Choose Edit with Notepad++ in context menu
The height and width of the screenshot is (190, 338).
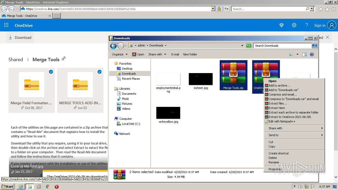294,121
